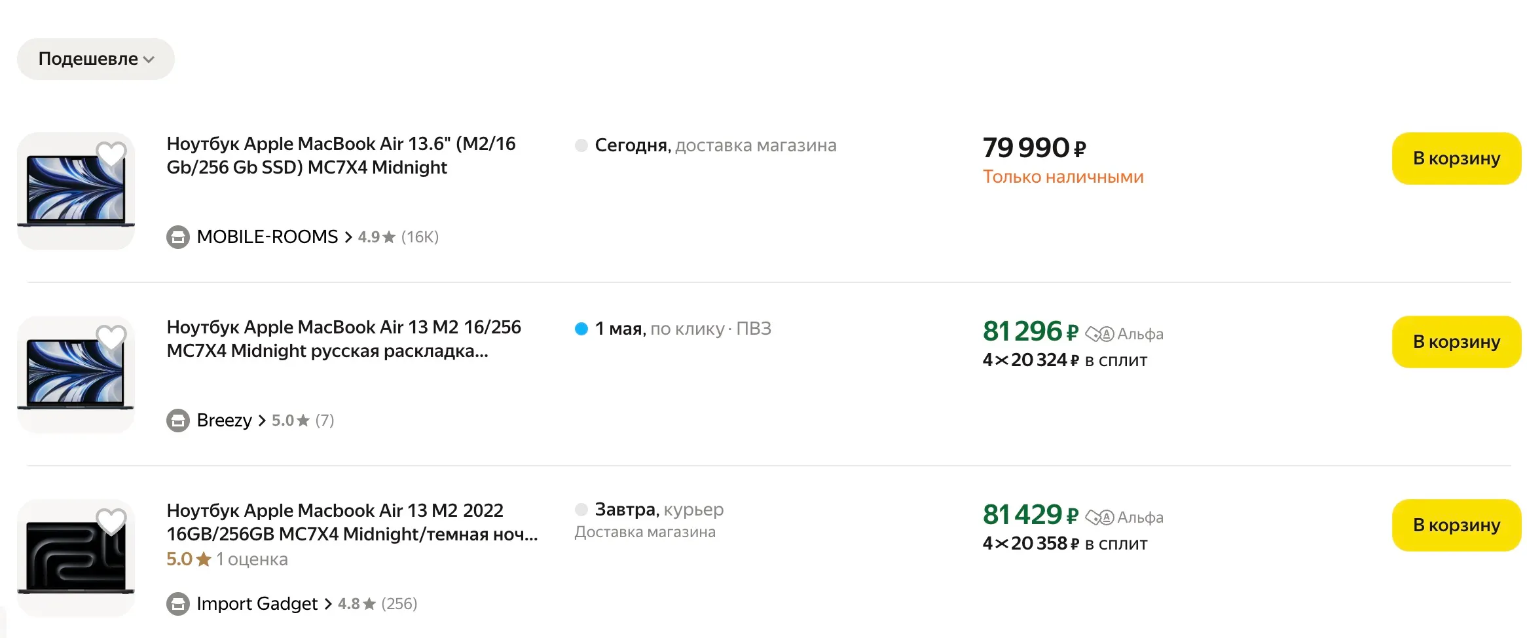Screen dimensions: 1527x638
Task: Open MacBook Air русская раскладка listing title
Action: click(343, 339)
